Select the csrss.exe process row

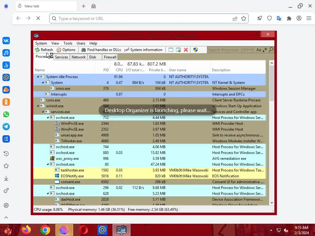pos(150,100)
